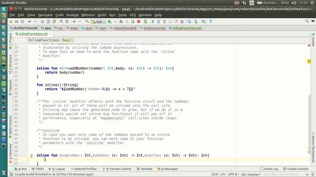Open the Android Profiler tab

pos(83,169)
